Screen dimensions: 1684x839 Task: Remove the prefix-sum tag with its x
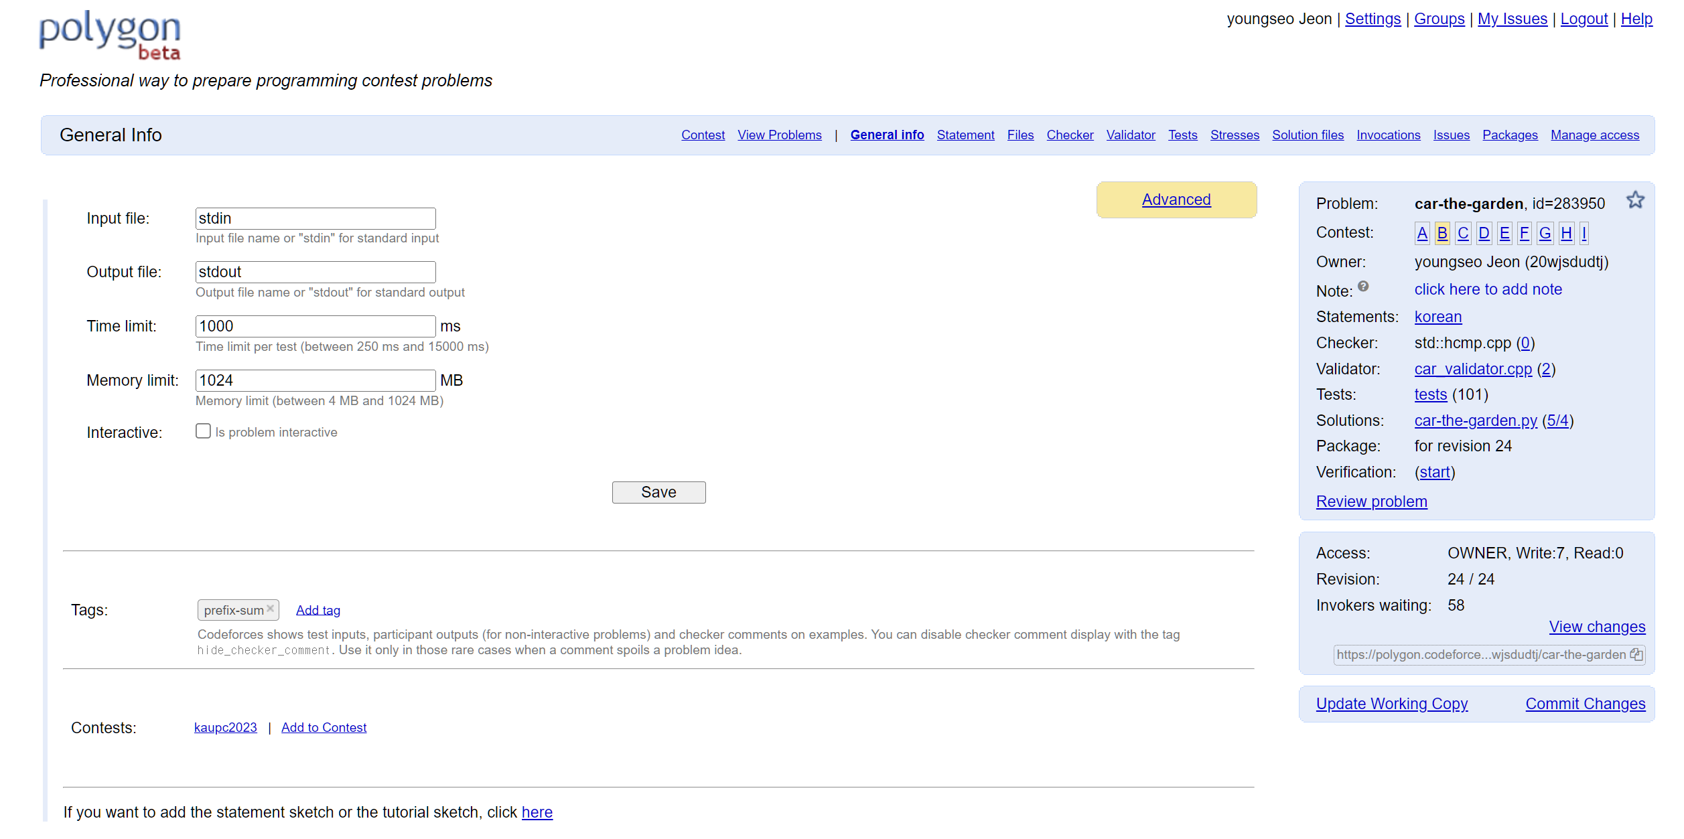tap(270, 609)
